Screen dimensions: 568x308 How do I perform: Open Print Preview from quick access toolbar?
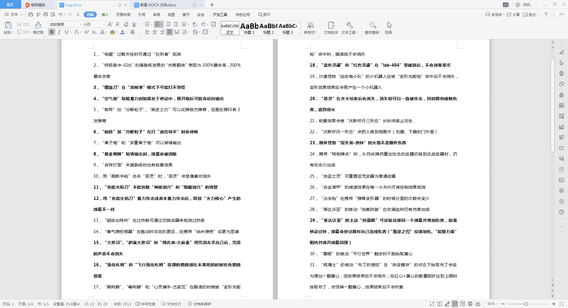coord(53,15)
